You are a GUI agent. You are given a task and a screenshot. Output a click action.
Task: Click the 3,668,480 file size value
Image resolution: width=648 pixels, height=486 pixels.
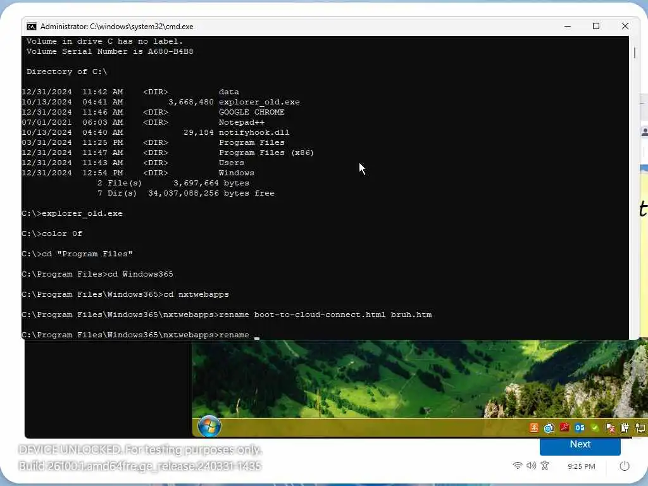click(191, 102)
